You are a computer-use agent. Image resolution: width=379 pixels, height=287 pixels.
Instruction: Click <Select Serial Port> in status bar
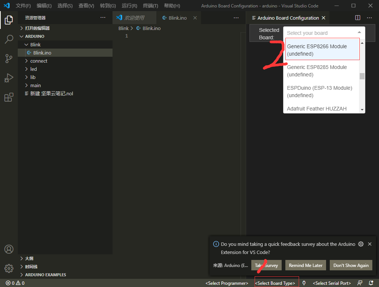click(x=332, y=283)
